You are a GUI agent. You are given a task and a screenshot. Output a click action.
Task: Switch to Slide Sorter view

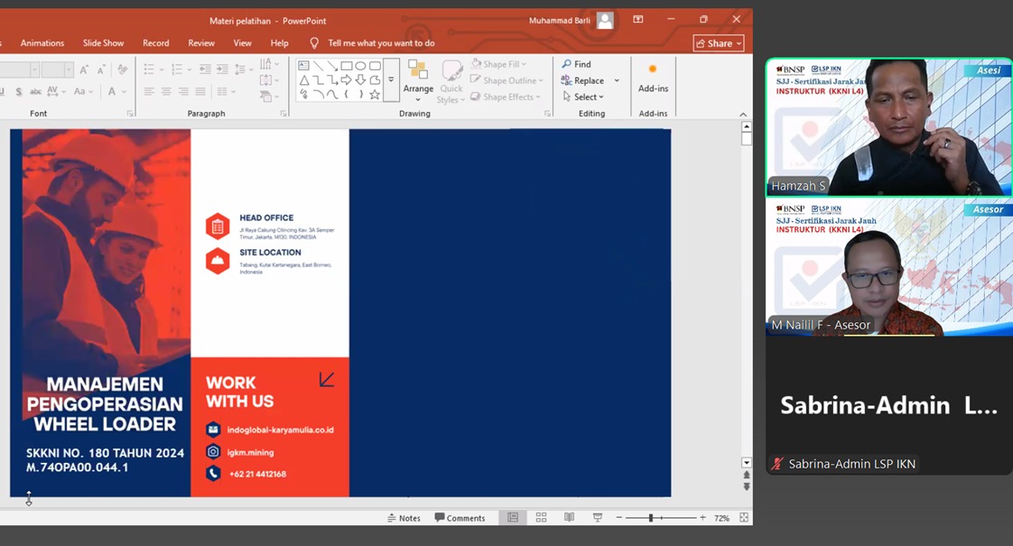coord(541,518)
